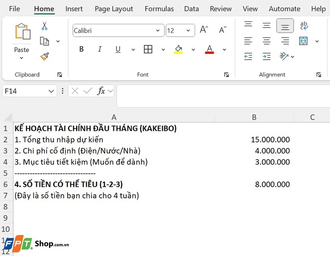Open the font size 12 dropdown

(188, 30)
